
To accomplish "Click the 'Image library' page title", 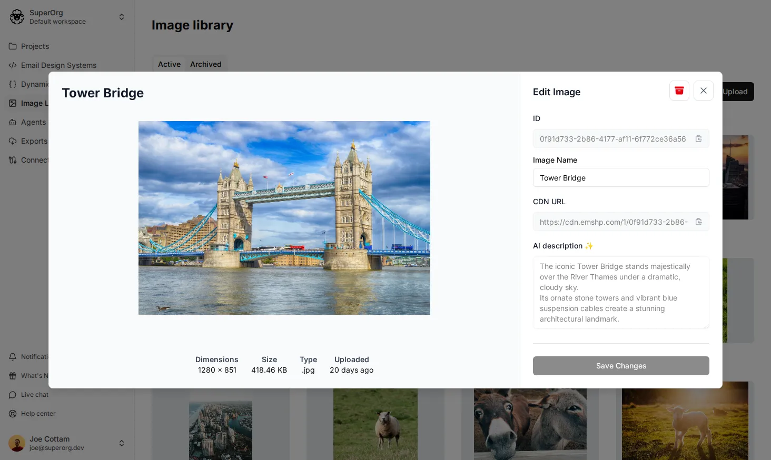I will pyautogui.click(x=192, y=25).
